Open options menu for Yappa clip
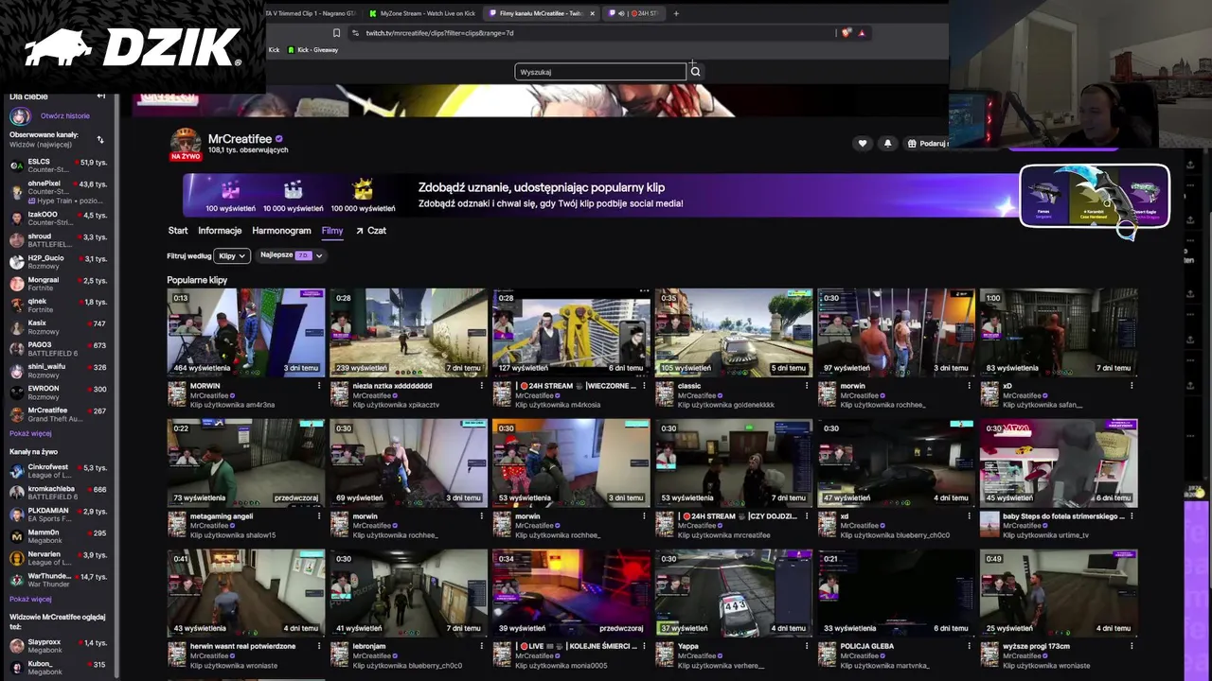The height and width of the screenshot is (681, 1212). coord(807,647)
